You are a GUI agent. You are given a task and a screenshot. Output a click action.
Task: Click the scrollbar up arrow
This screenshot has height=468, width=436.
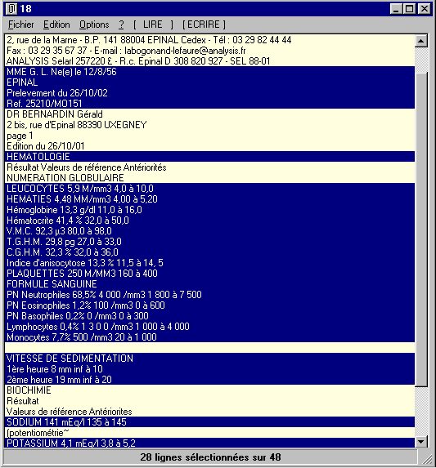421,41
